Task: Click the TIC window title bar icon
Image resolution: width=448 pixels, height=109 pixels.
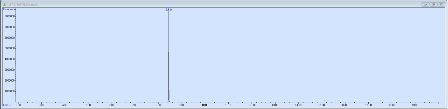Action: point(4,4)
